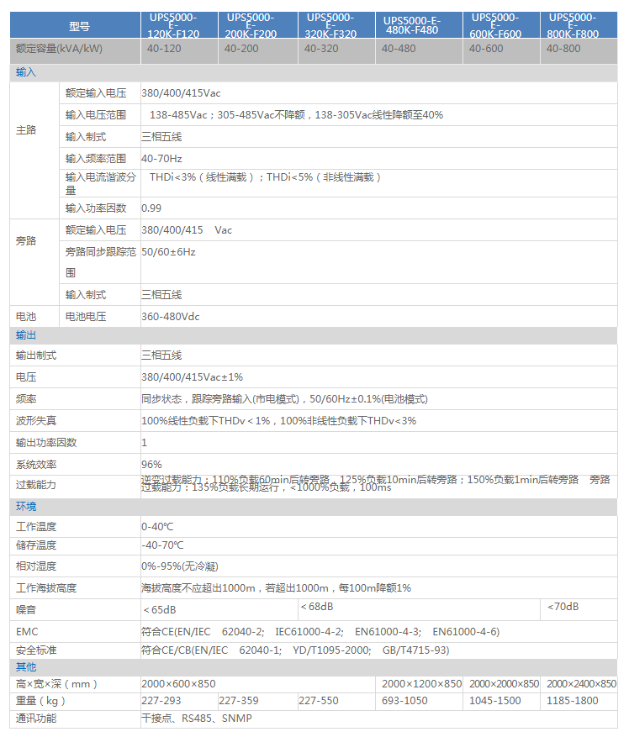Click the 输出功率因数 row label
This screenshot has width=629, height=737.
[x=46, y=442]
